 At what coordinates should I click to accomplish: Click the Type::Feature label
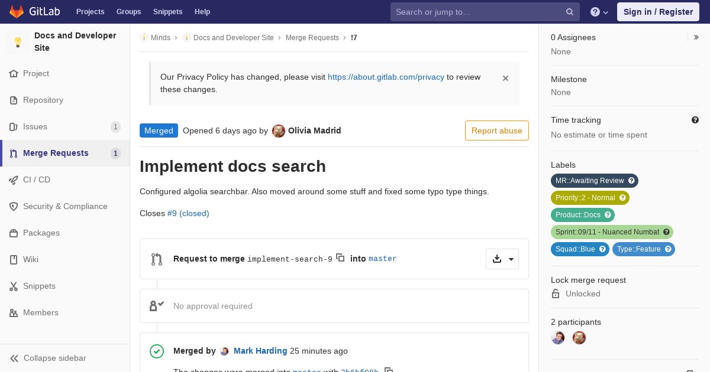(x=644, y=249)
